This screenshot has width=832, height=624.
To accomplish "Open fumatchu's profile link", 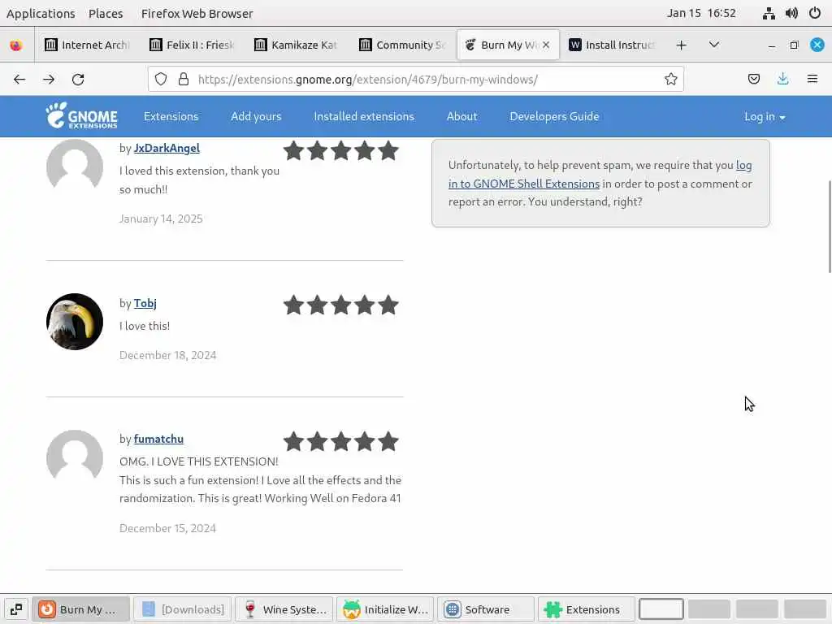I will [x=158, y=439].
